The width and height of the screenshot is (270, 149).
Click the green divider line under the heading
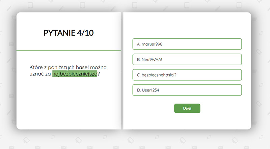(69, 50)
